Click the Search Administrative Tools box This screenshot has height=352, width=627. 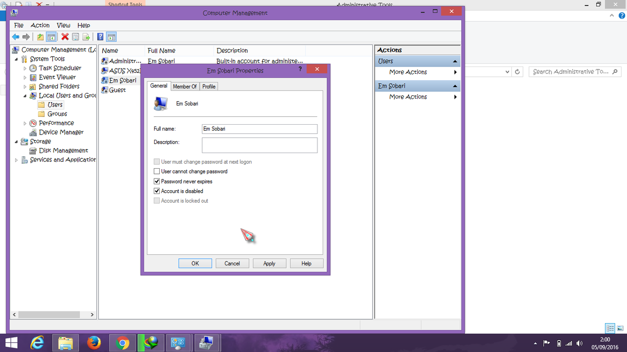(575, 72)
